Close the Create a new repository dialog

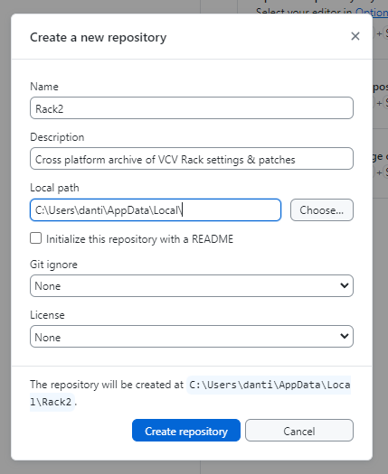pos(355,36)
